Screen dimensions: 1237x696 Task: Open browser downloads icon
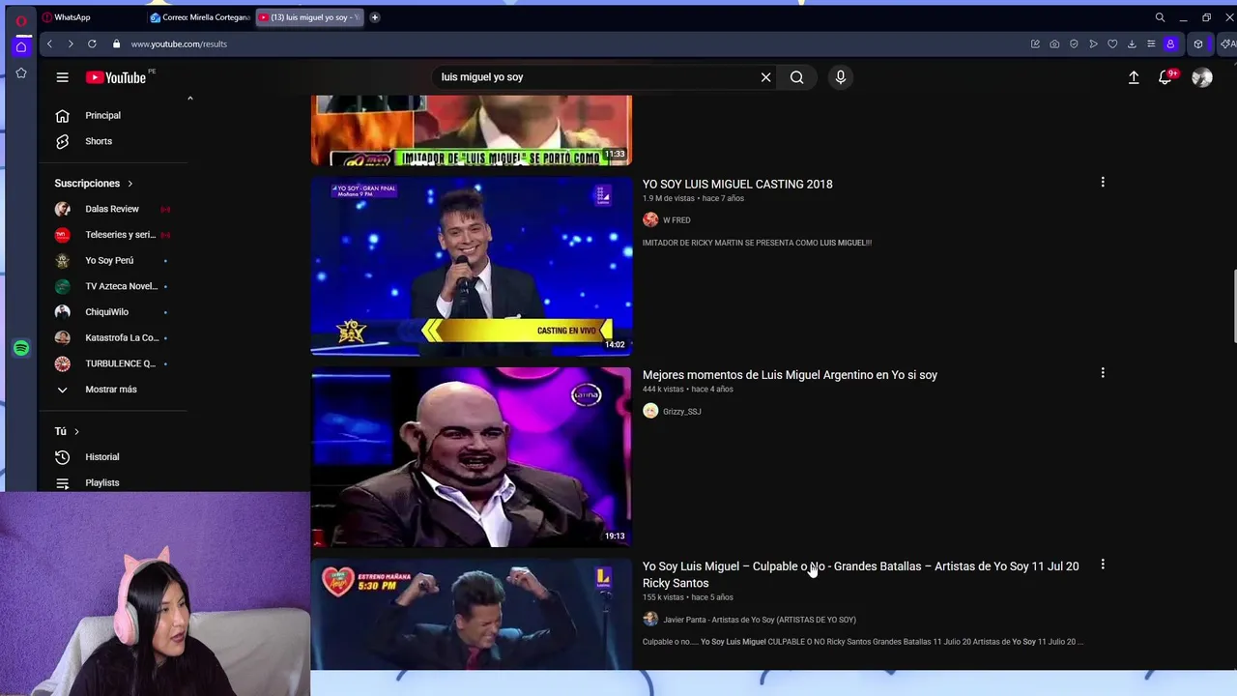point(1132,43)
